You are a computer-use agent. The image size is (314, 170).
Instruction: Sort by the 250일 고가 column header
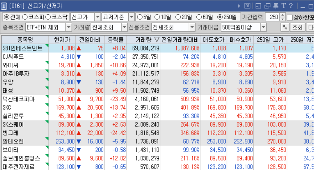(271, 40)
